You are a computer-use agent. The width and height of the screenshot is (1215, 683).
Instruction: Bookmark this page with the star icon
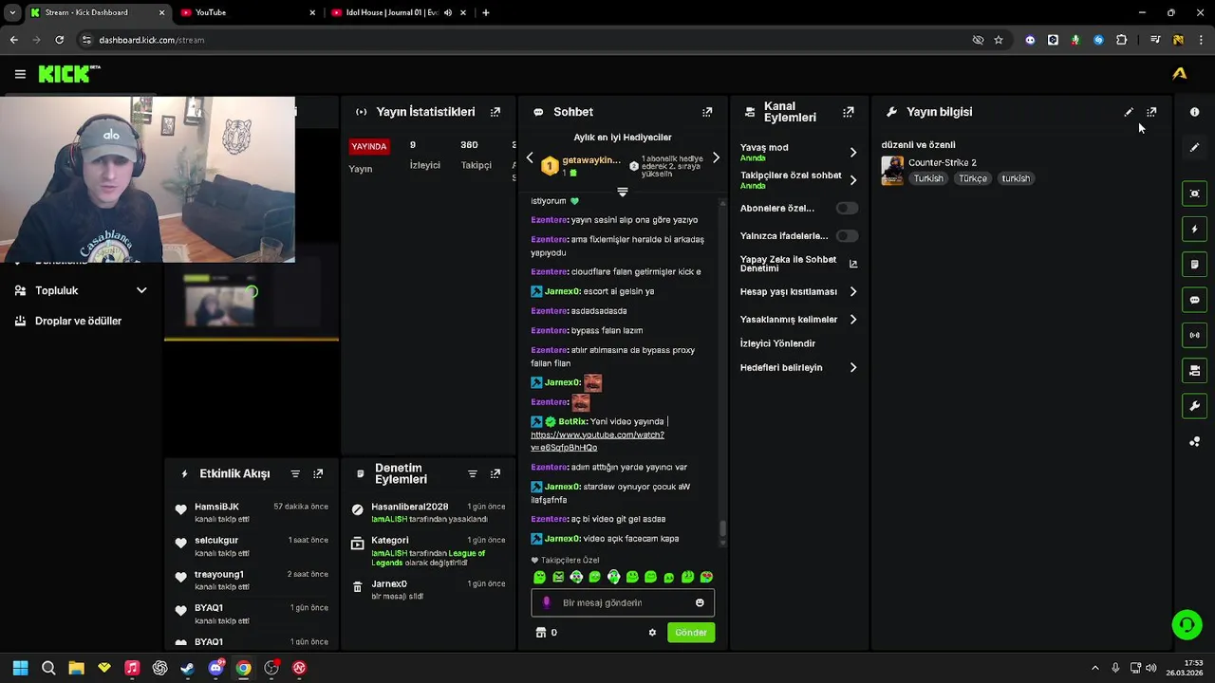(999, 40)
